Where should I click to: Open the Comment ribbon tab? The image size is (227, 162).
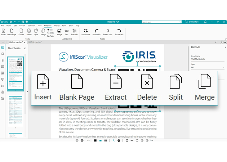pyautogui.click(x=31, y=26)
